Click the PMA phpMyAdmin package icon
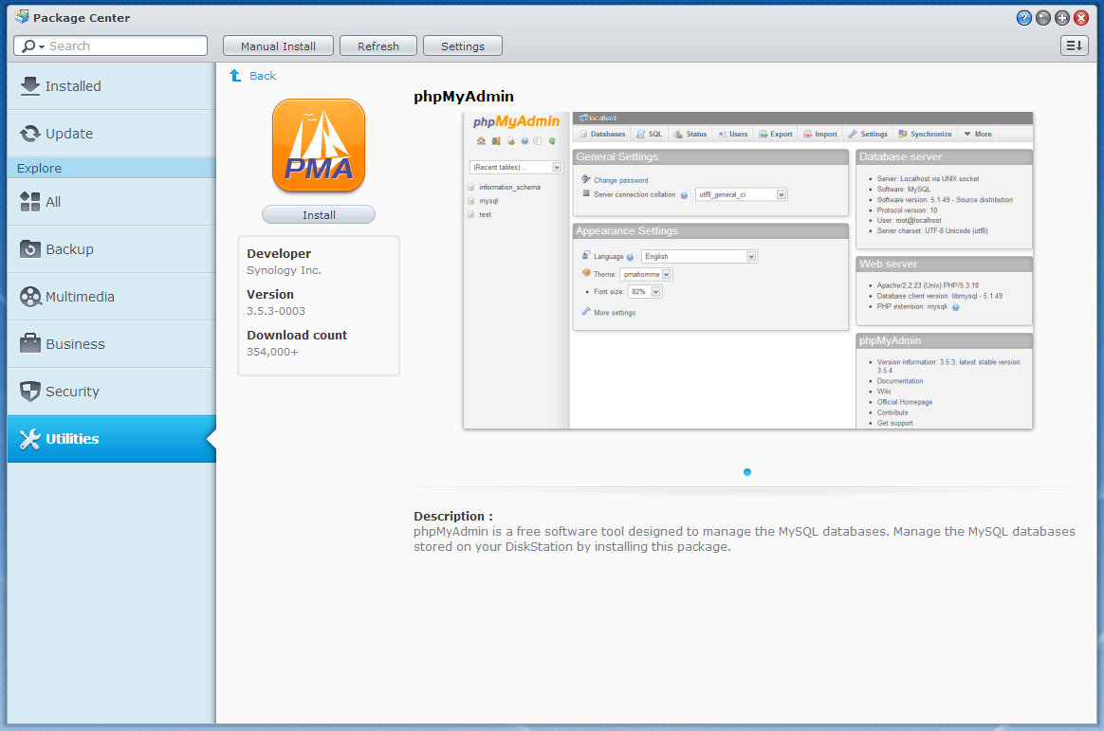 pos(319,146)
